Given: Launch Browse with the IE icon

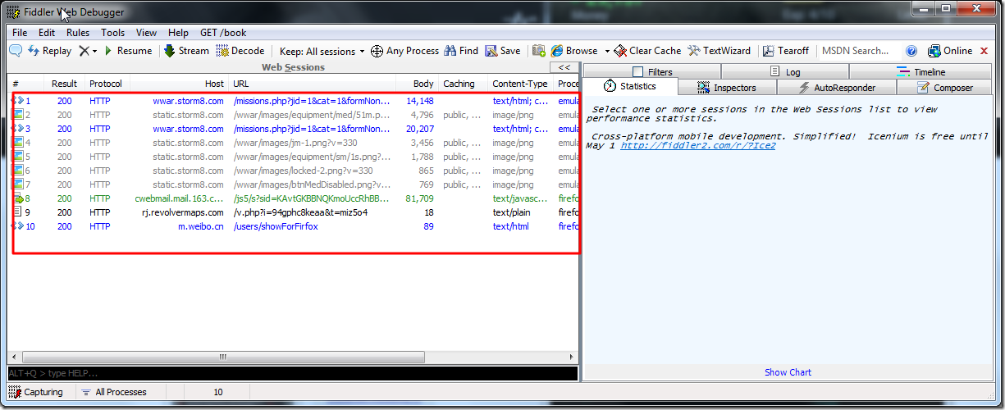Looking at the screenshot, I should pos(574,51).
